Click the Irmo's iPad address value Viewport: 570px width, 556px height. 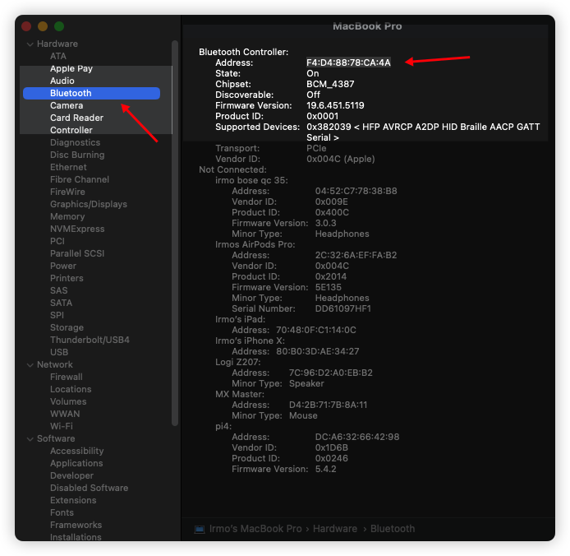[x=316, y=331]
